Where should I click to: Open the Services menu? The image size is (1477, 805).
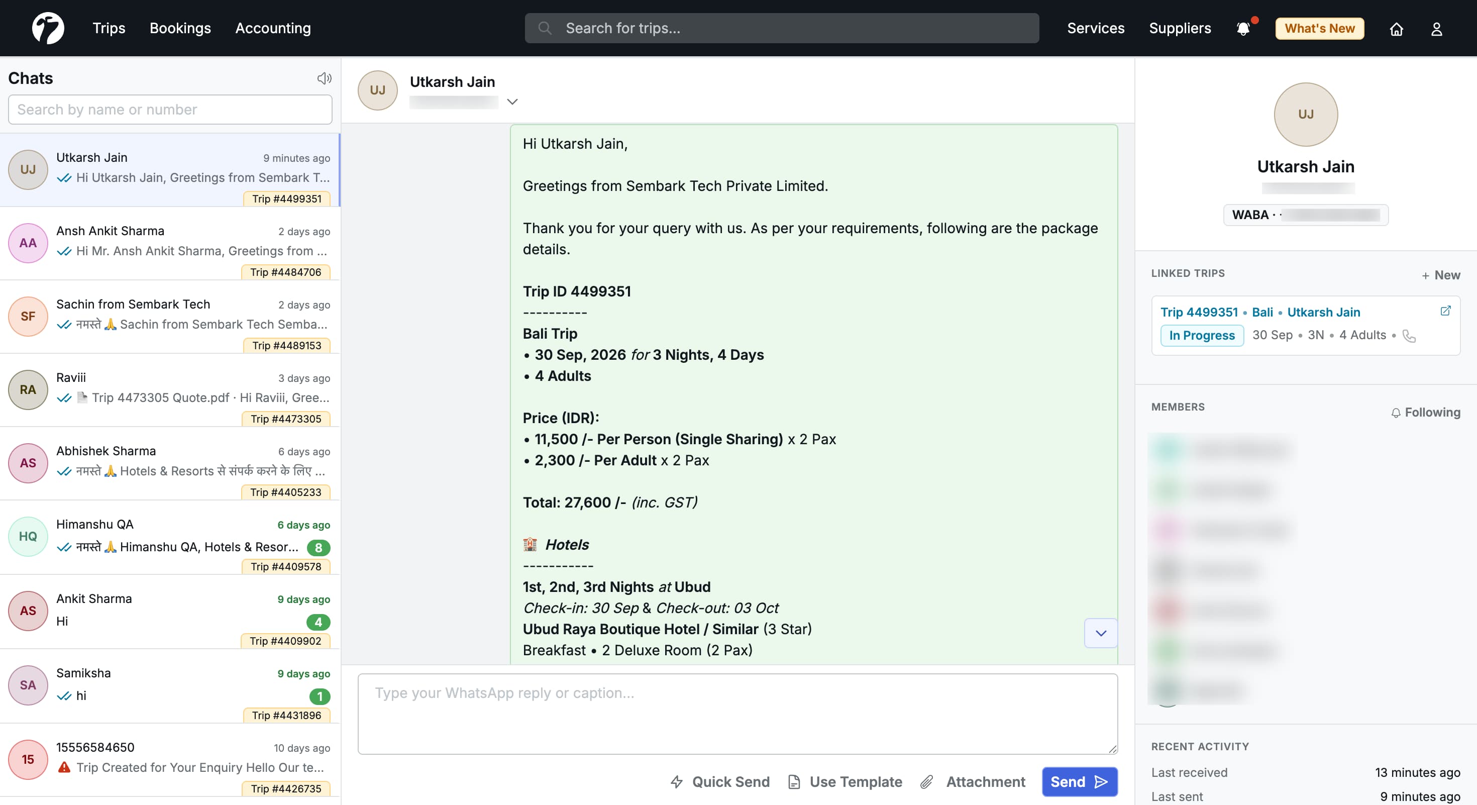coord(1096,28)
